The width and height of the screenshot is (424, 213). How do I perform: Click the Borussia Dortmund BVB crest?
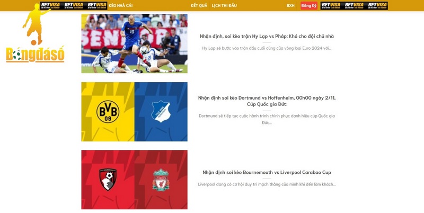pyautogui.click(x=108, y=112)
